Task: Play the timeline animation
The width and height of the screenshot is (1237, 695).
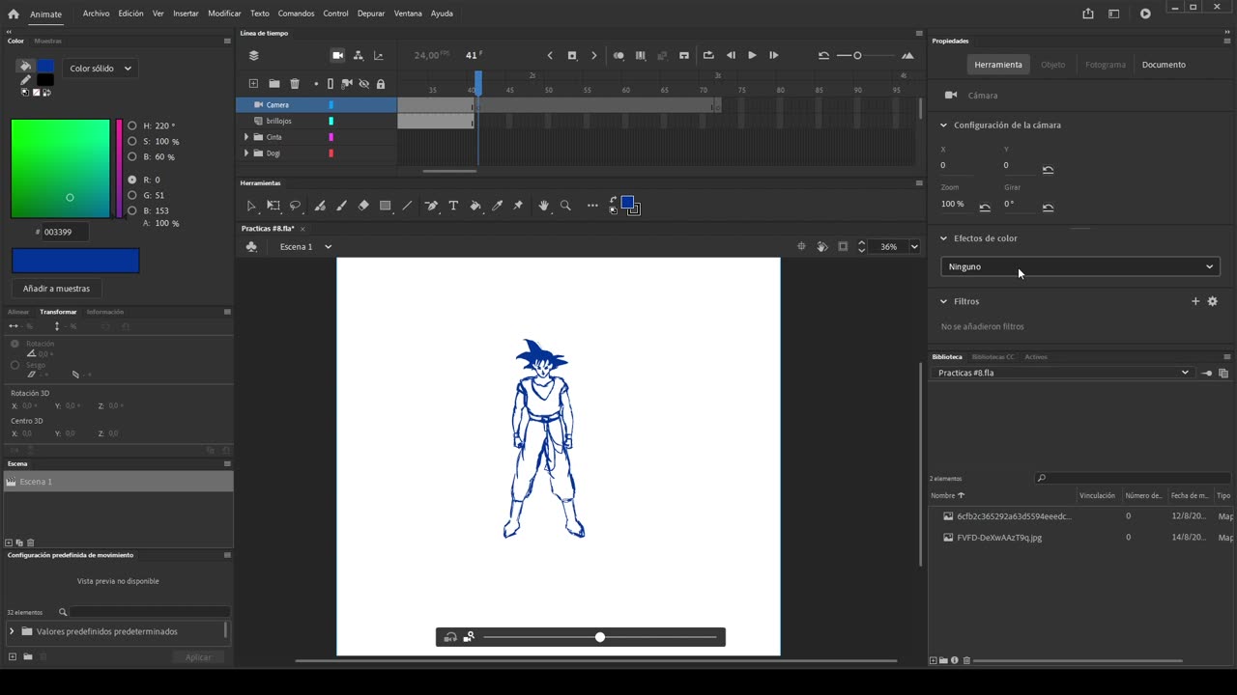Action: pos(752,55)
